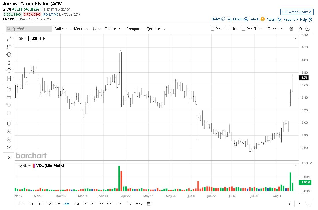Open the ACB series more options dots

(25, 38)
